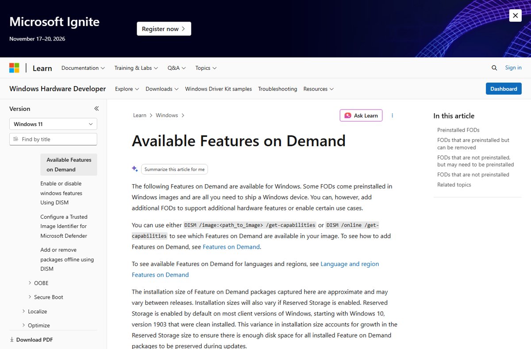The width and height of the screenshot is (531, 349).
Task: Click the Microsoft logo icon
Action: tap(14, 68)
